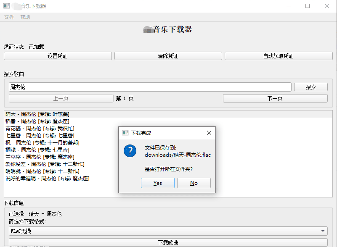
Task: Select 青花瓷 - 周杰伦 from the list
Action: (x=40, y=128)
